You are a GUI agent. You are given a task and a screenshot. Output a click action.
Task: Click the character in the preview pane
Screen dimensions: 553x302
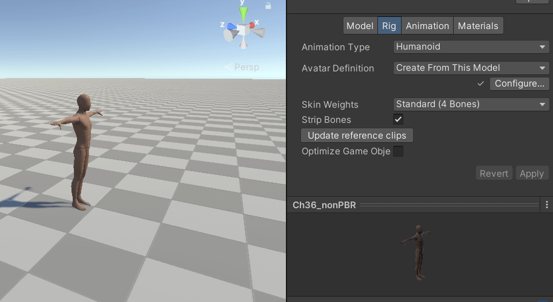tap(419, 252)
